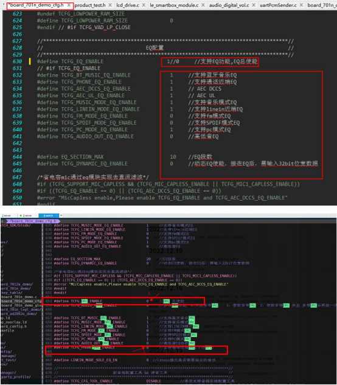Open key_table/ folder in file tree
This screenshot has width=337, height=385.
click(12, 293)
